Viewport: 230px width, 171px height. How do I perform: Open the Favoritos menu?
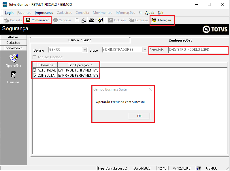(24, 13)
